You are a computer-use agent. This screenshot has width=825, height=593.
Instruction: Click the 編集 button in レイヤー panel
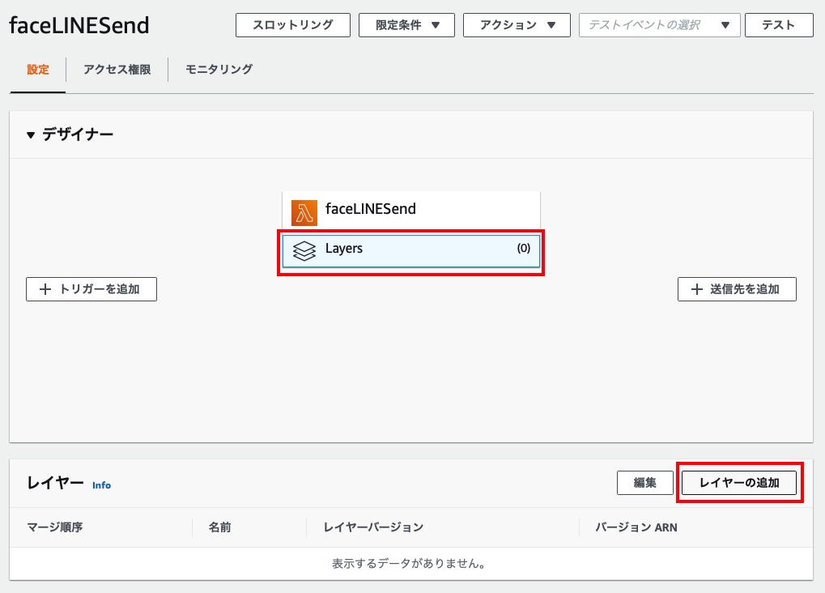645,483
